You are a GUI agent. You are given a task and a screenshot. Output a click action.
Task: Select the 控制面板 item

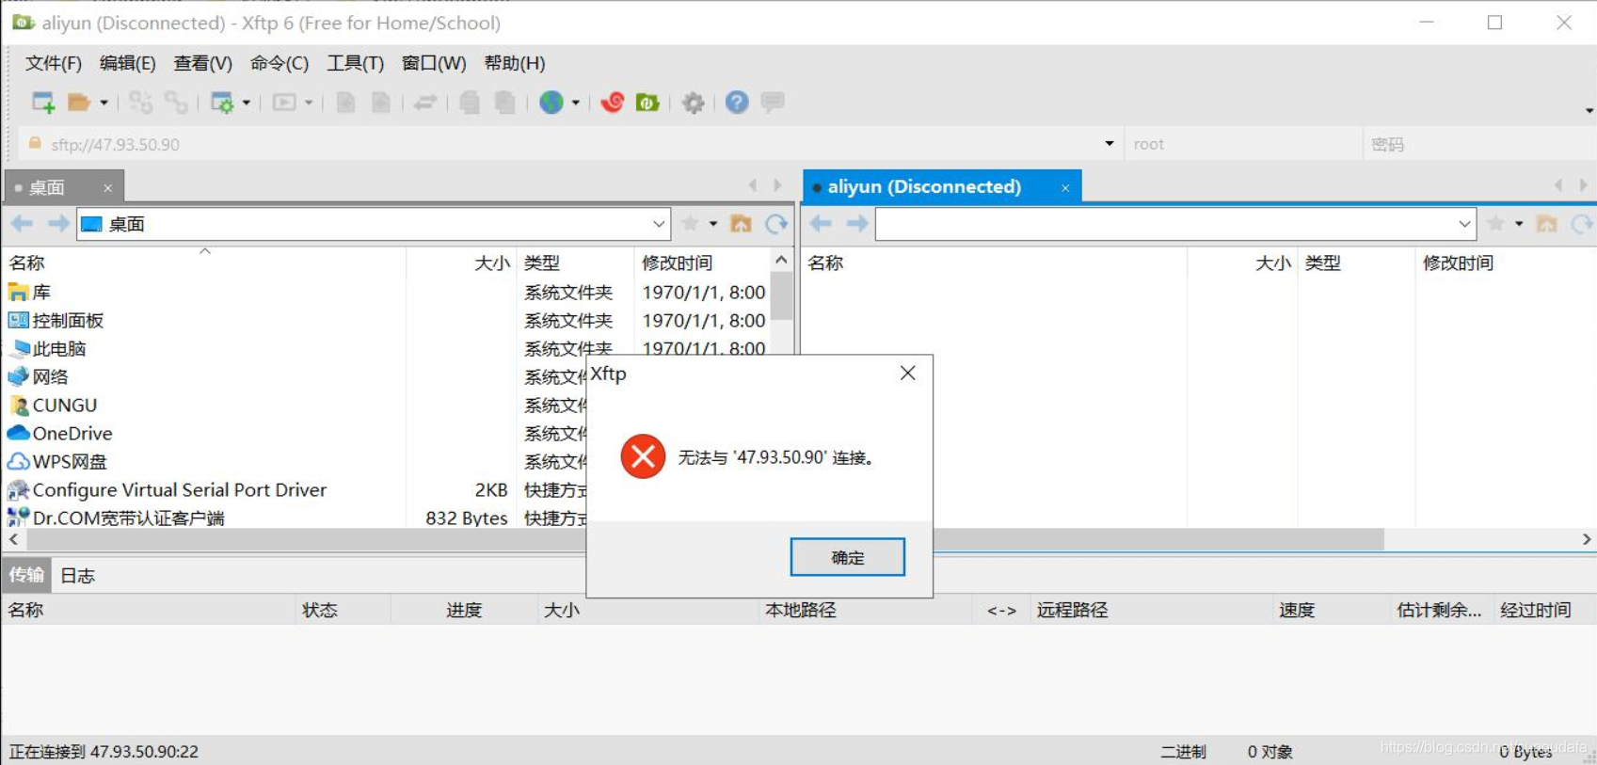(68, 321)
